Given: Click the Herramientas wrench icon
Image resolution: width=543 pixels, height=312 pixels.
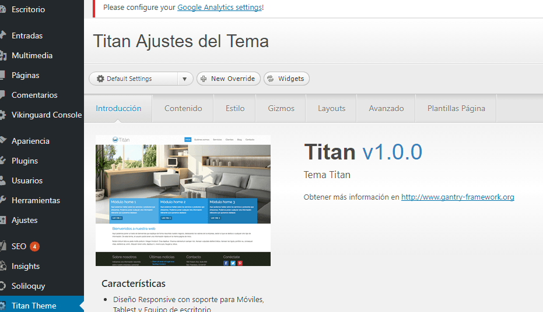Looking at the screenshot, I should click(3, 200).
